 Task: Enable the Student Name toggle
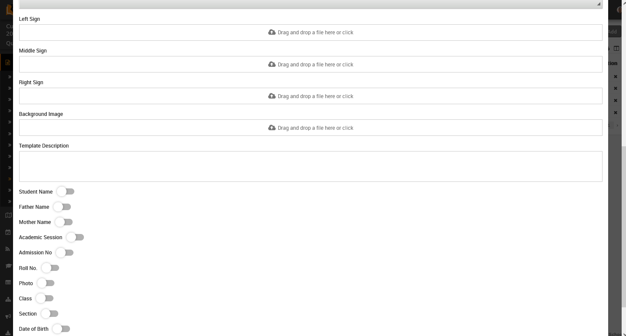click(x=66, y=191)
